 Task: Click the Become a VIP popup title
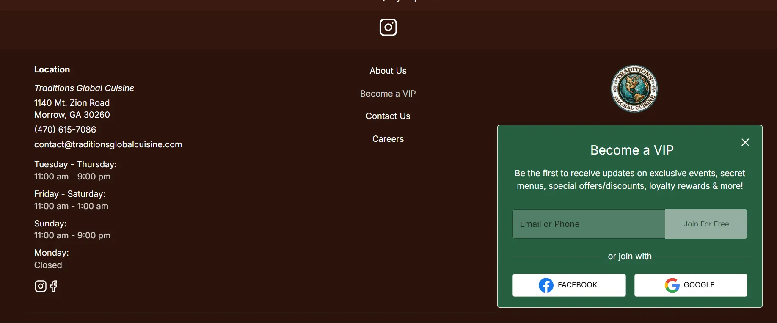pyautogui.click(x=631, y=150)
